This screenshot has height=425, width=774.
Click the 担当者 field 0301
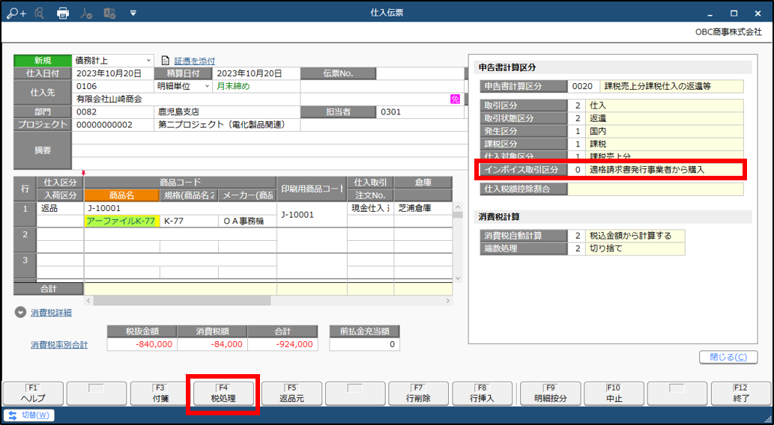[x=420, y=112]
